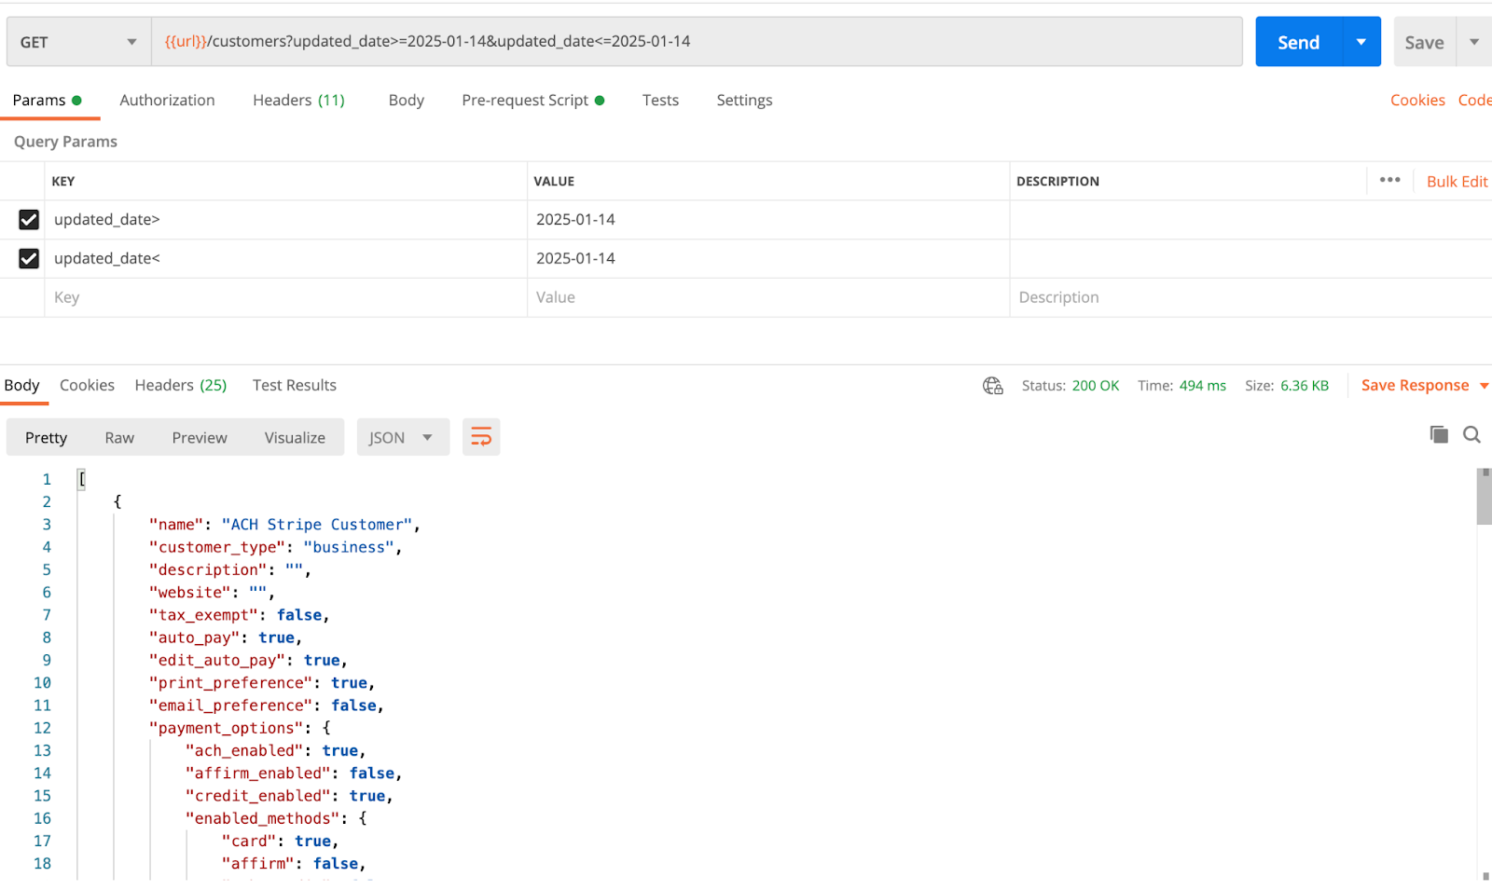1492x890 pixels.
Task: Click the response body scrollbar thumb
Action: (x=1485, y=497)
